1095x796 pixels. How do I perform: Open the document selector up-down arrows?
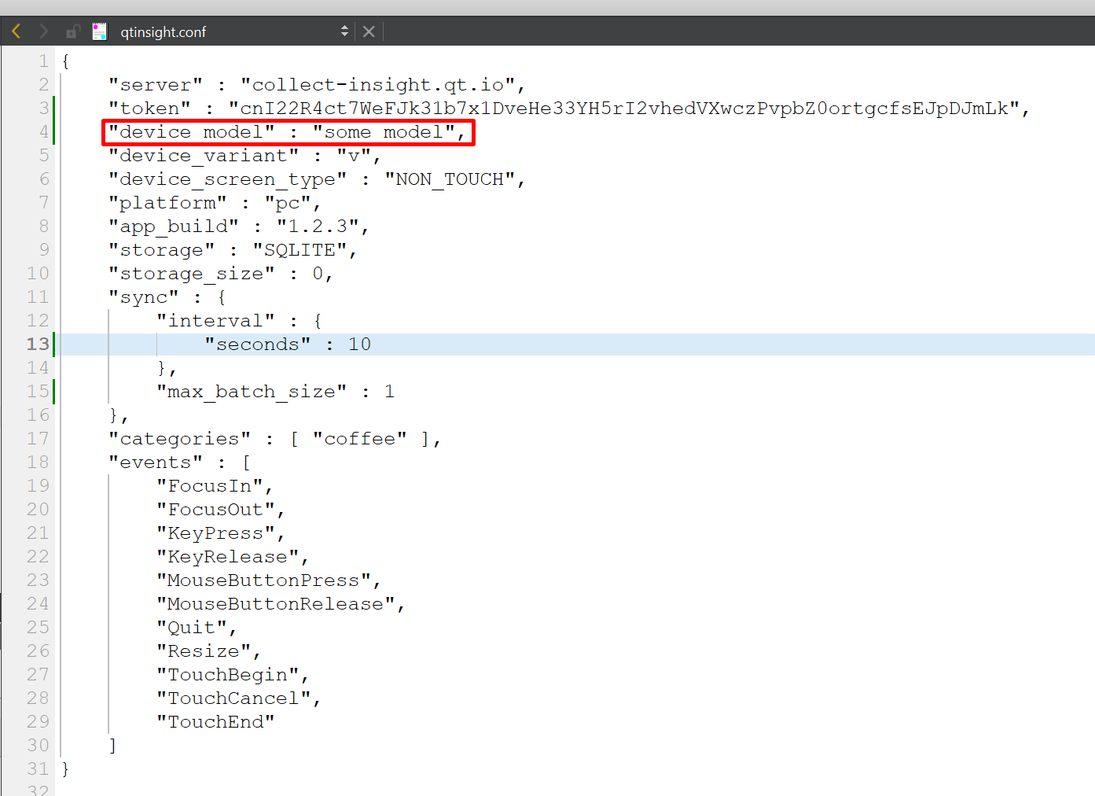344,31
